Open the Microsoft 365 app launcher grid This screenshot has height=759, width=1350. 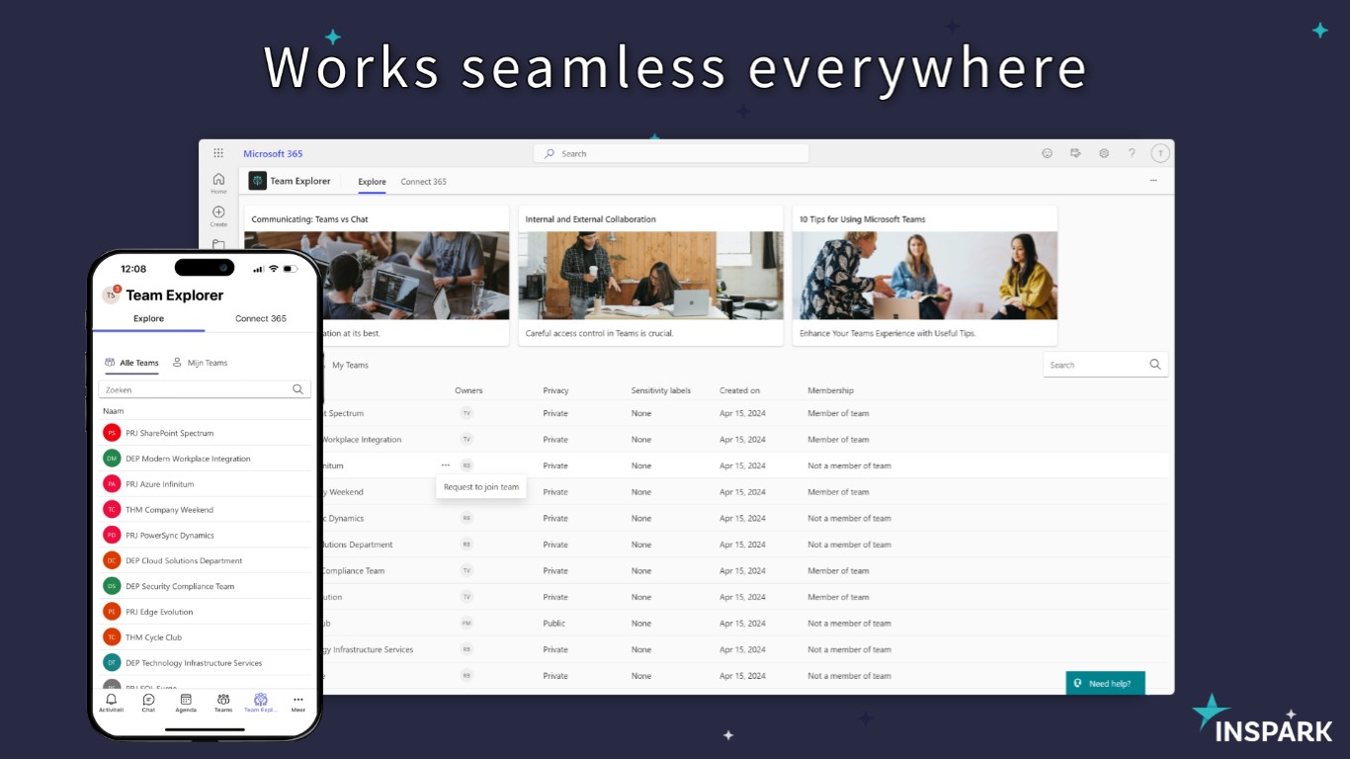coord(218,153)
